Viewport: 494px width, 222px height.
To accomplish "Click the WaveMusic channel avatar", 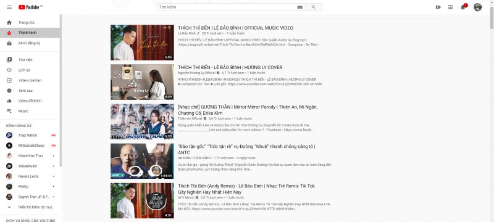I will [x=9, y=166].
